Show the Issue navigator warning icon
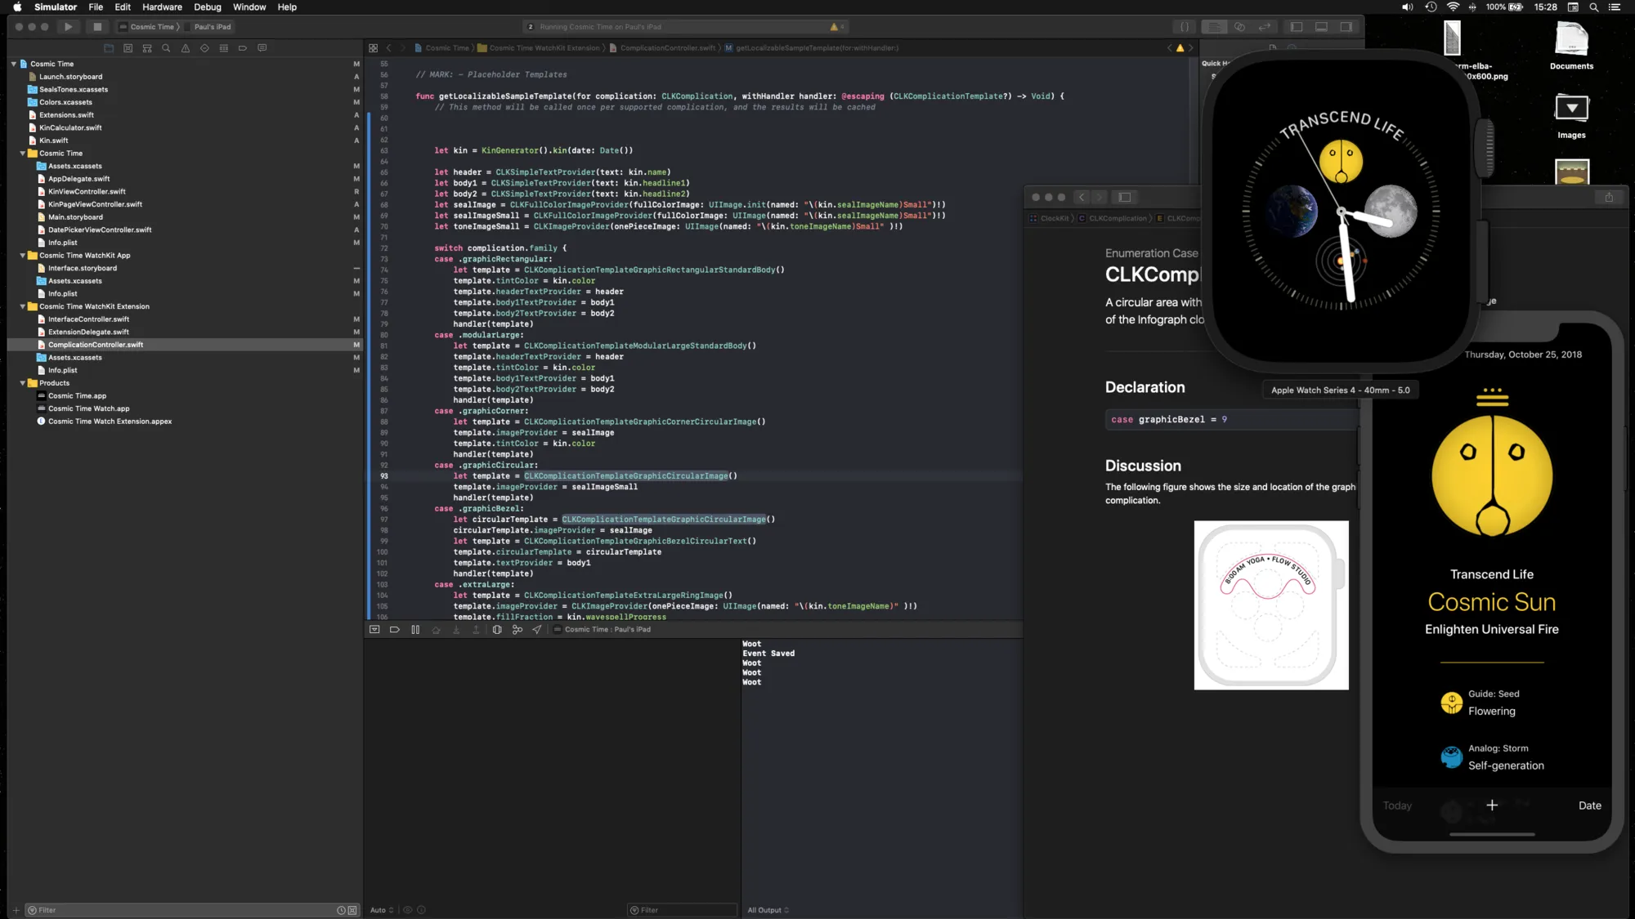This screenshot has width=1635, height=919. point(186,48)
